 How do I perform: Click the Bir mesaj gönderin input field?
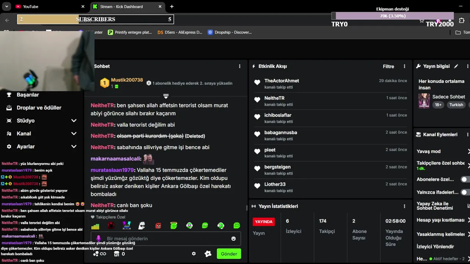pos(166,239)
